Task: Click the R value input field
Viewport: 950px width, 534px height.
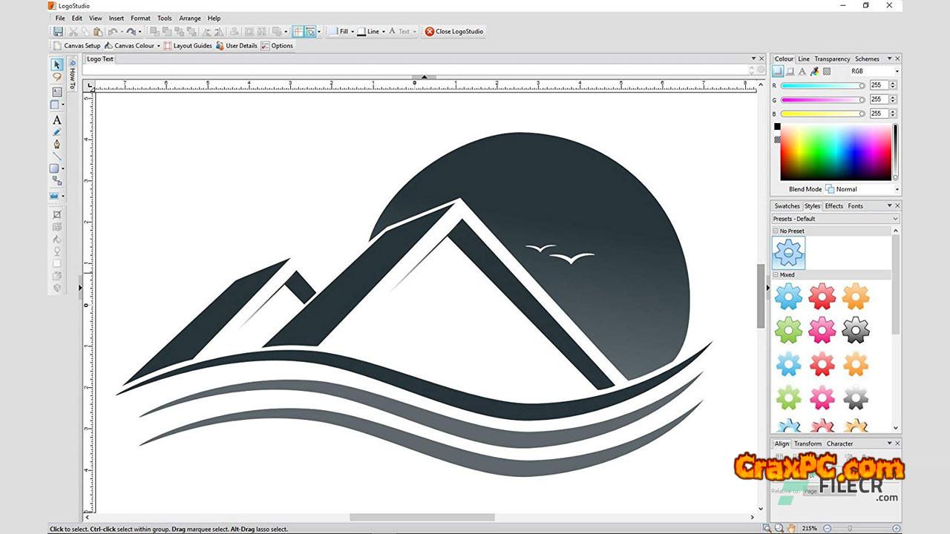Action: point(878,85)
